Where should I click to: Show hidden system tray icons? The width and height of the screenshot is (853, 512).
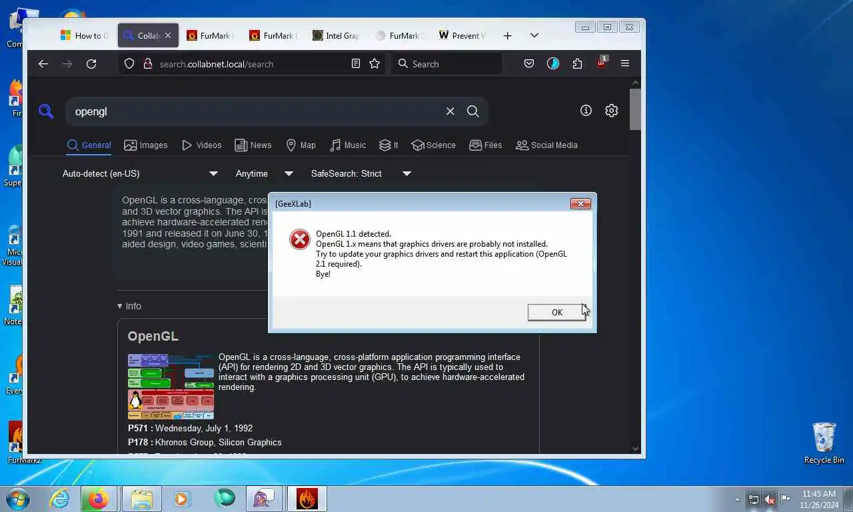click(737, 499)
